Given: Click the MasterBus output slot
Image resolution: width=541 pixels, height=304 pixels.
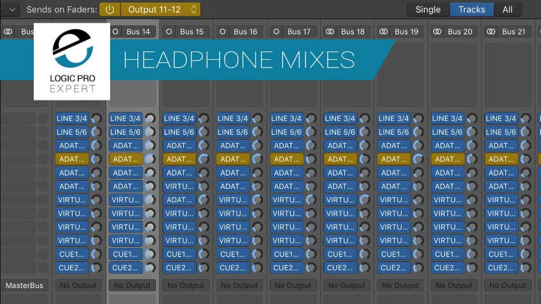Looking at the screenshot, I should point(24,286).
